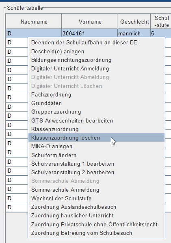This screenshot has height=243, width=171.
Task: Choose 'MIKA-D anlegen'
Action: 96,147
